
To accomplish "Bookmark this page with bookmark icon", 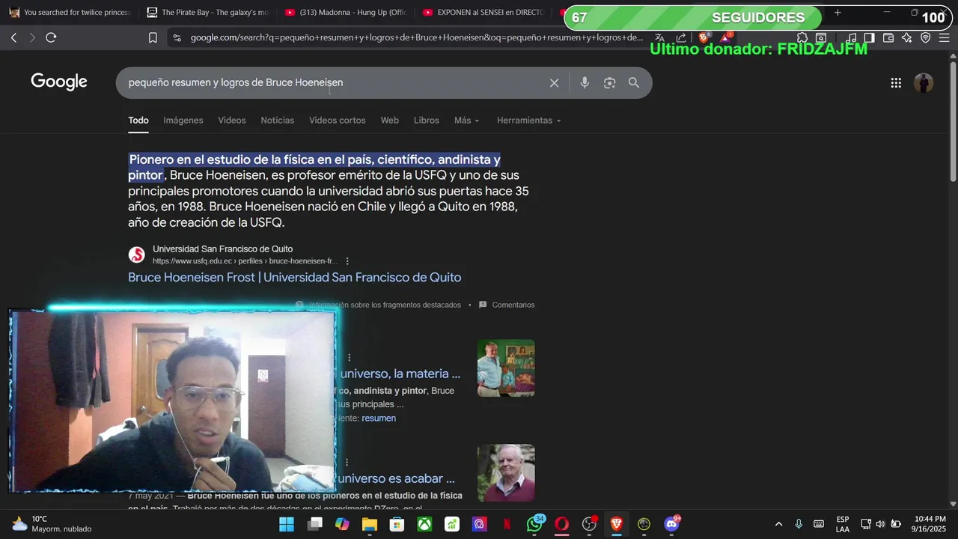I will pyautogui.click(x=153, y=37).
